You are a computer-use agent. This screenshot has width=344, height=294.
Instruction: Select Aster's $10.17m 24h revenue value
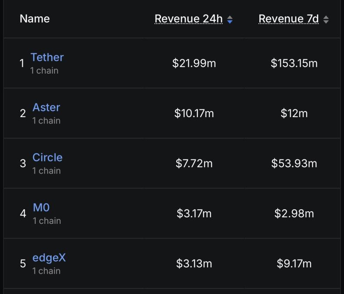click(x=194, y=113)
